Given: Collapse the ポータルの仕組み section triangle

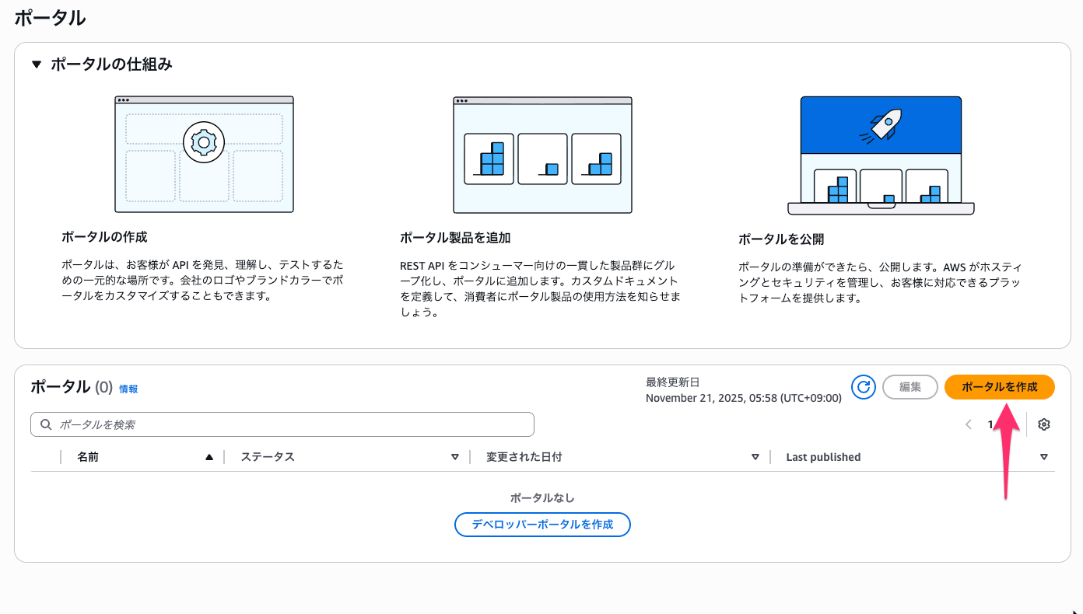Looking at the screenshot, I should (36, 65).
